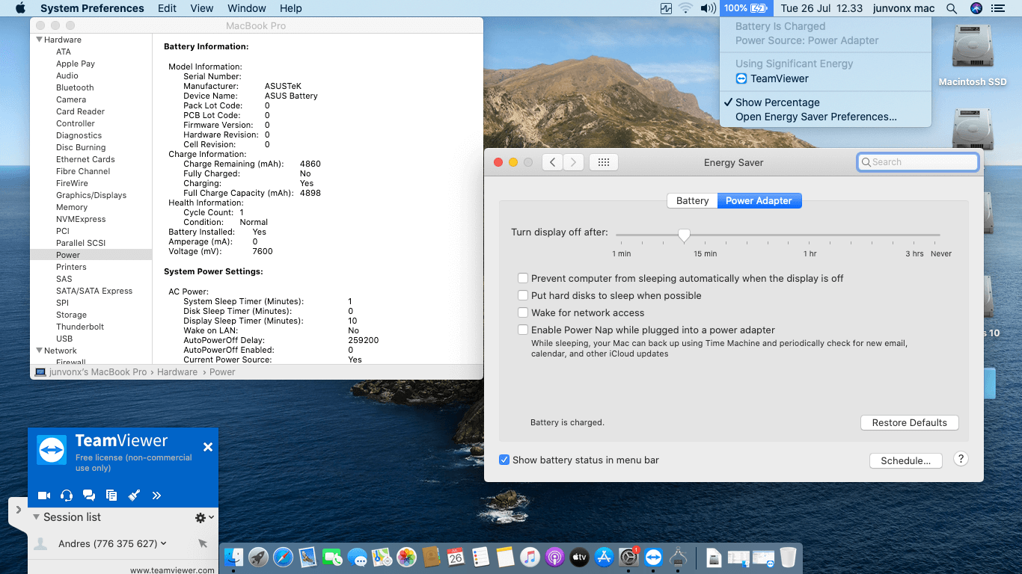1022x574 pixels.
Task: Uncheck Show battery status in menu bar
Action: click(x=504, y=460)
